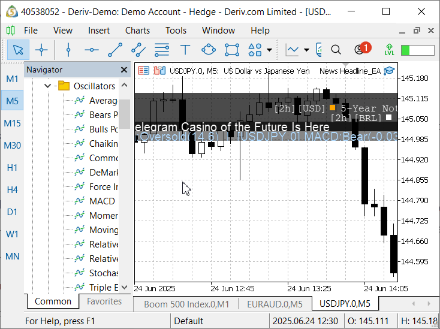Select the text label tool
The width and height of the screenshot is (440, 329).
(185, 50)
